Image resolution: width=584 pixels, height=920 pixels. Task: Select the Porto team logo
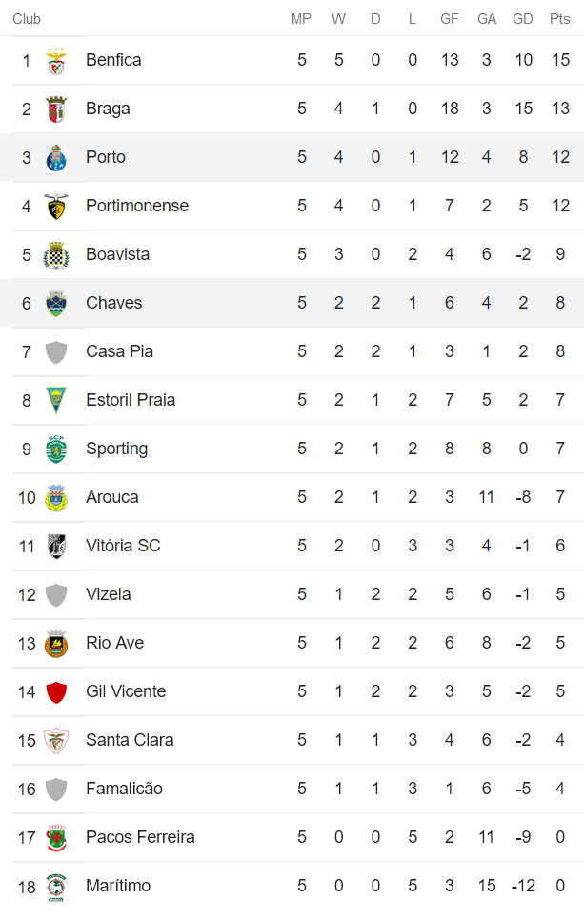pos(56,158)
